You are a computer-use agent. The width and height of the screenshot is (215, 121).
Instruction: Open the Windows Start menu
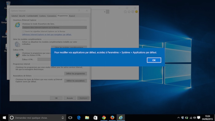point(4,118)
